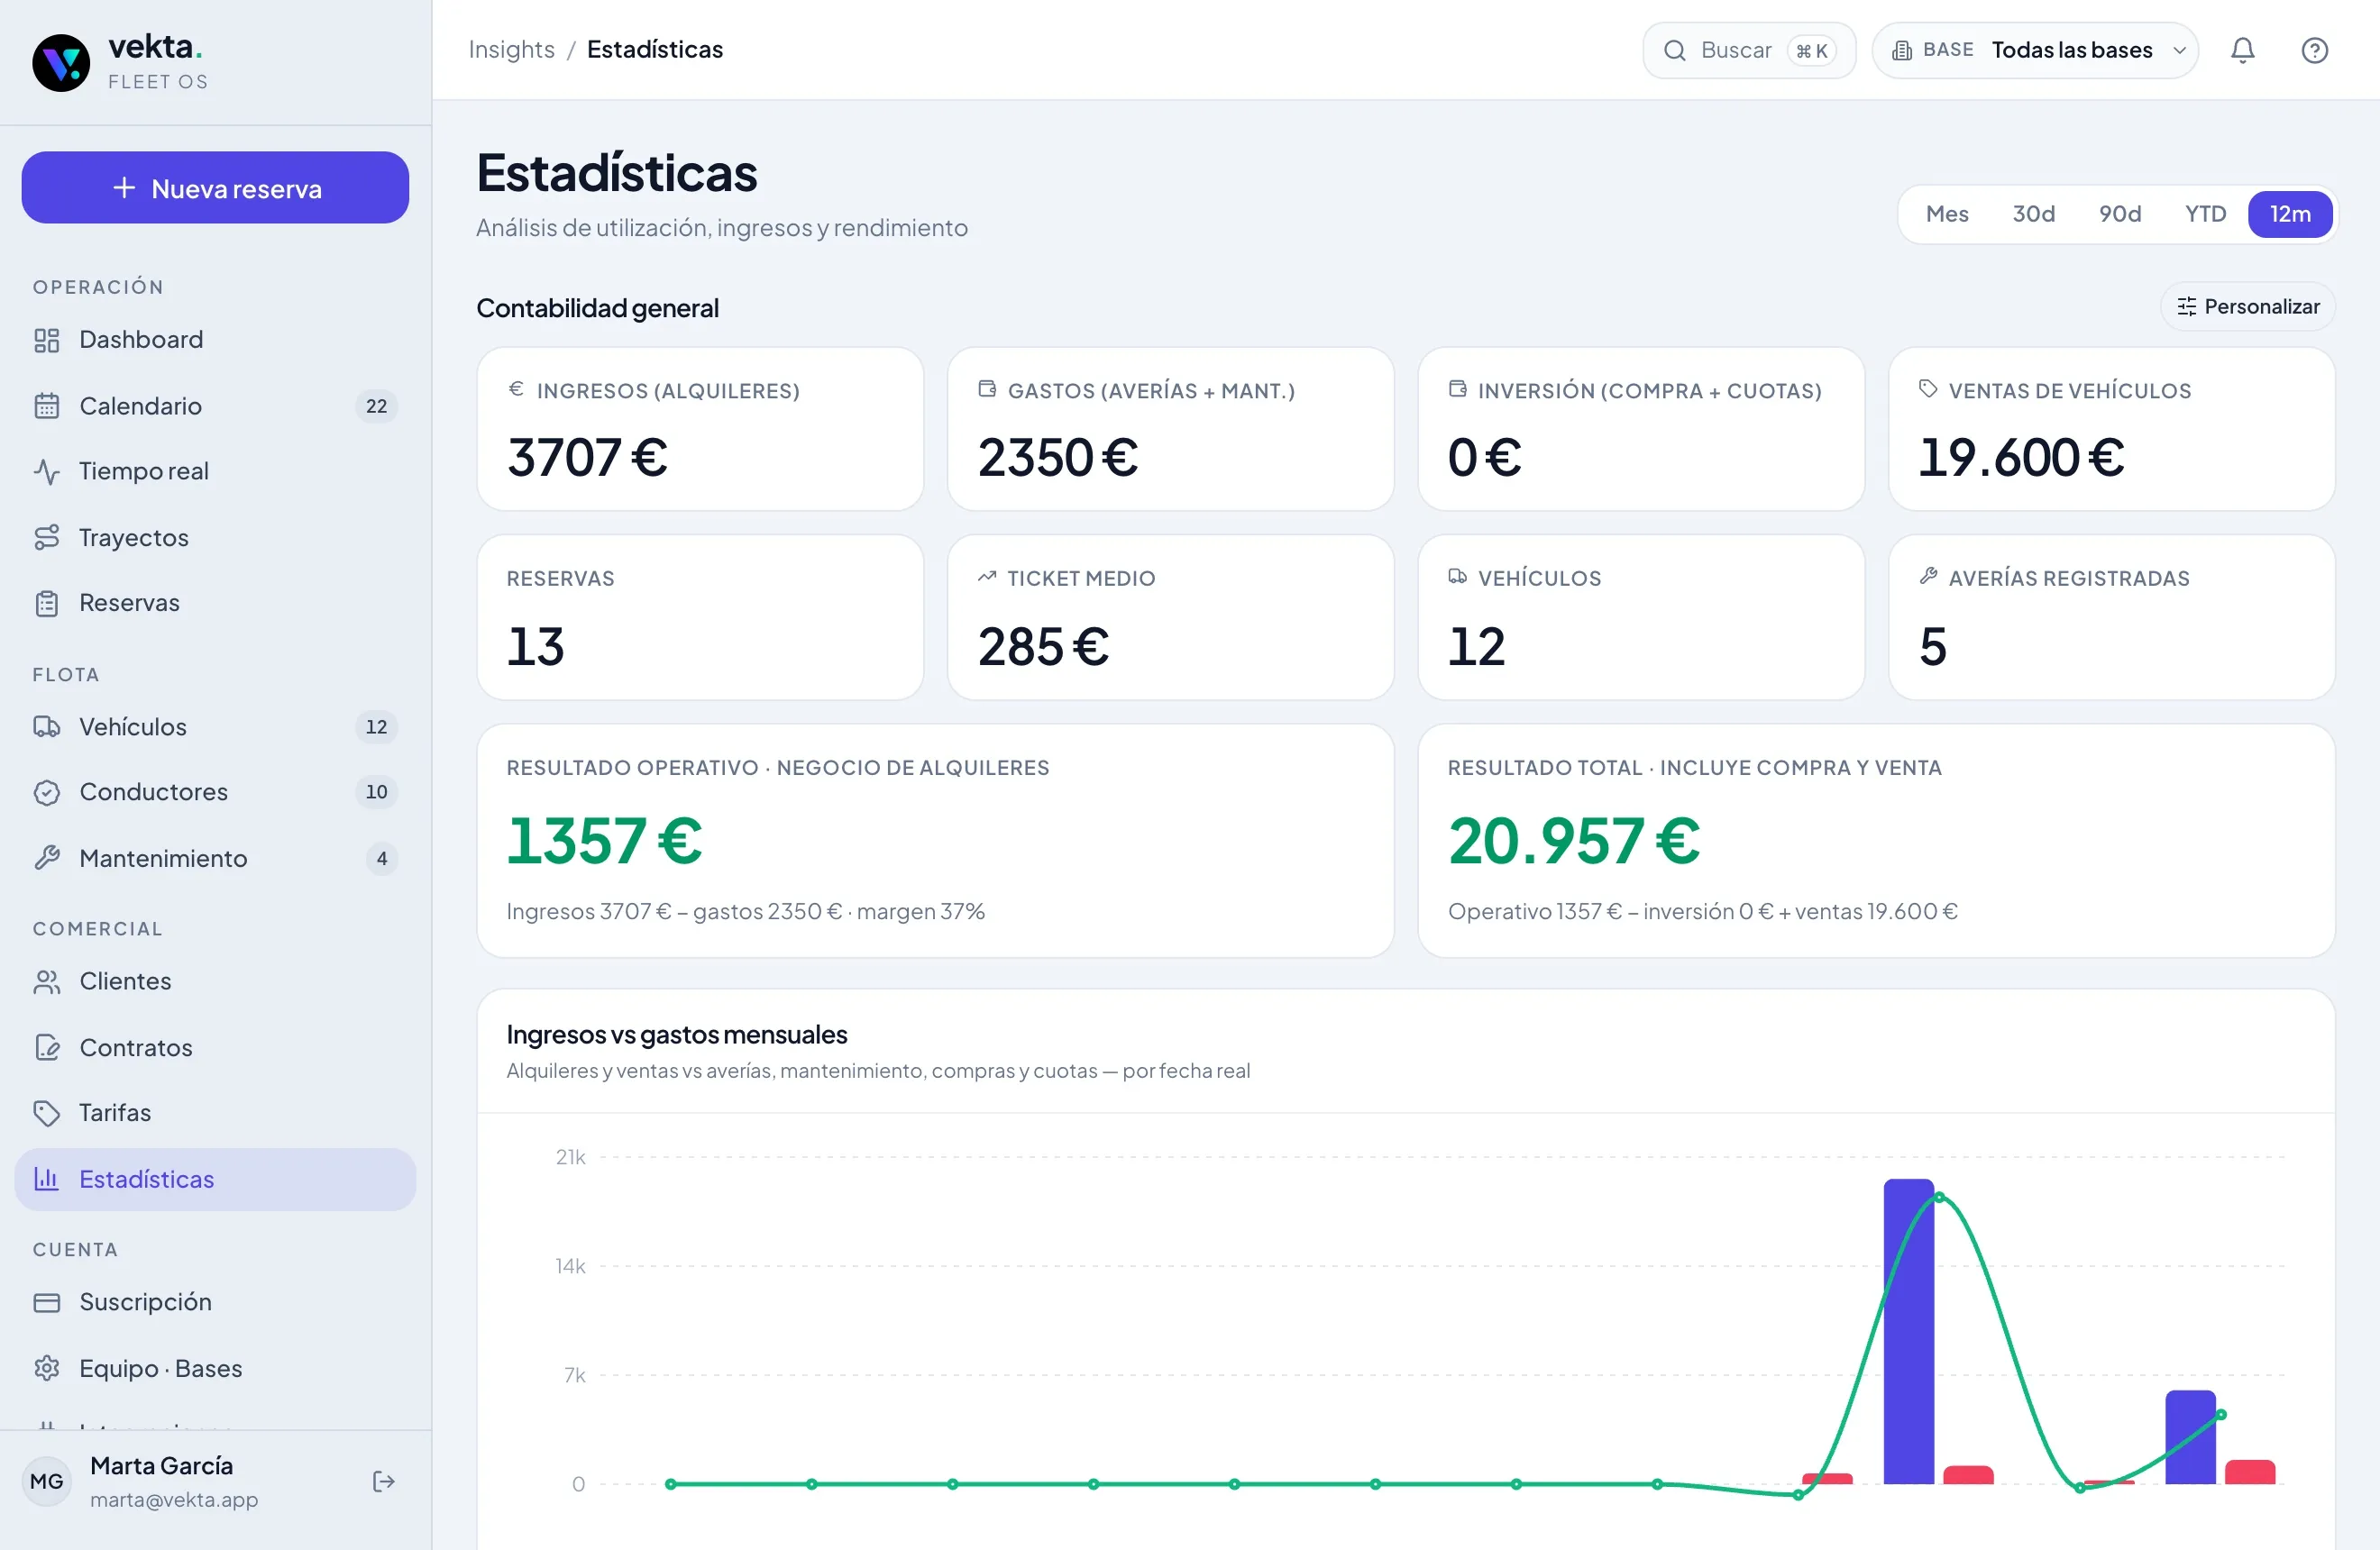Click the tallest blue income bar
Viewport: 2380px width, 1550px height.
tap(1908, 1331)
